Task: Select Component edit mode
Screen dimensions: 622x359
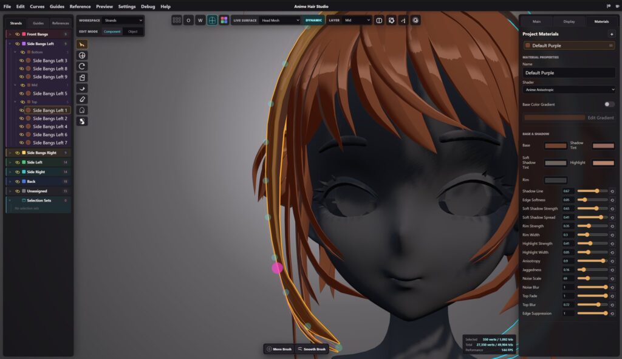Action: tap(112, 32)
